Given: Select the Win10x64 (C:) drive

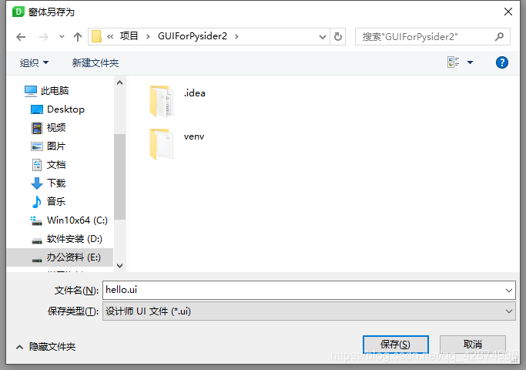Looking at the screenshot, I should click(69, 220).
